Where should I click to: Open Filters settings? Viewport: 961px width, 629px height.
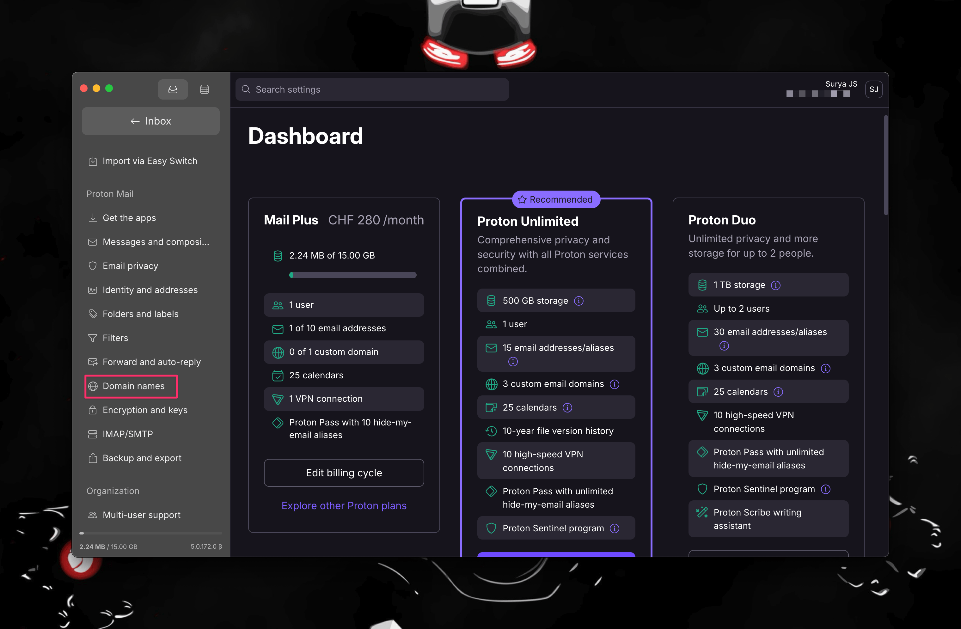[109, 338]
